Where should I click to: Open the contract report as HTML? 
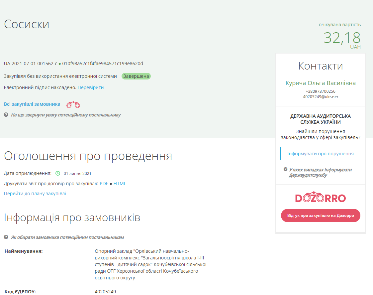(x=120, y=184)
